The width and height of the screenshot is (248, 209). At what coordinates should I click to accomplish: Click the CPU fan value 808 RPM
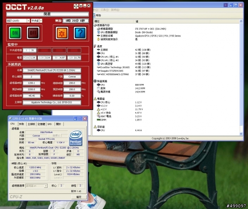click(139, 85)
